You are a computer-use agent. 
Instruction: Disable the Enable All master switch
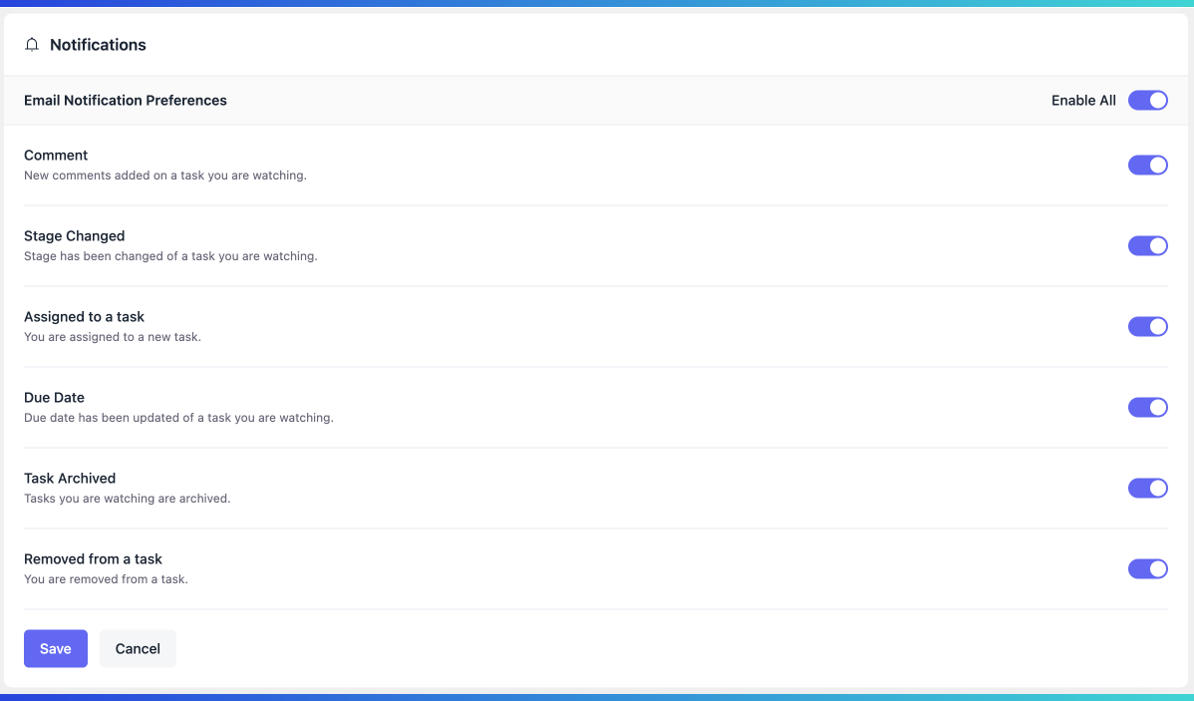click(1147, 100)
